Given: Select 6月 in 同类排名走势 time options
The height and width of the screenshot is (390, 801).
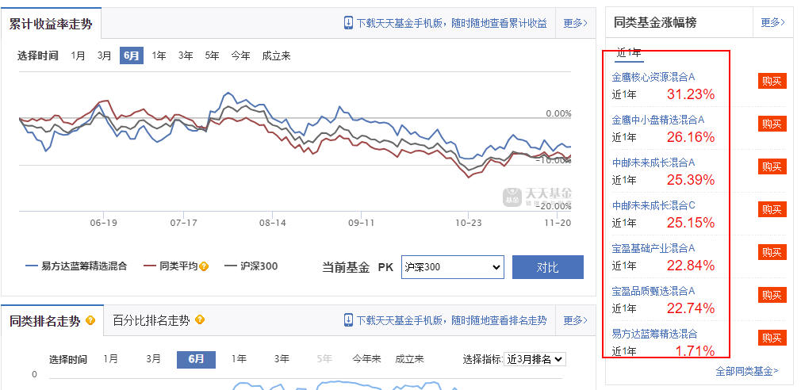Looking at the screenshot, I should [196, 359].
